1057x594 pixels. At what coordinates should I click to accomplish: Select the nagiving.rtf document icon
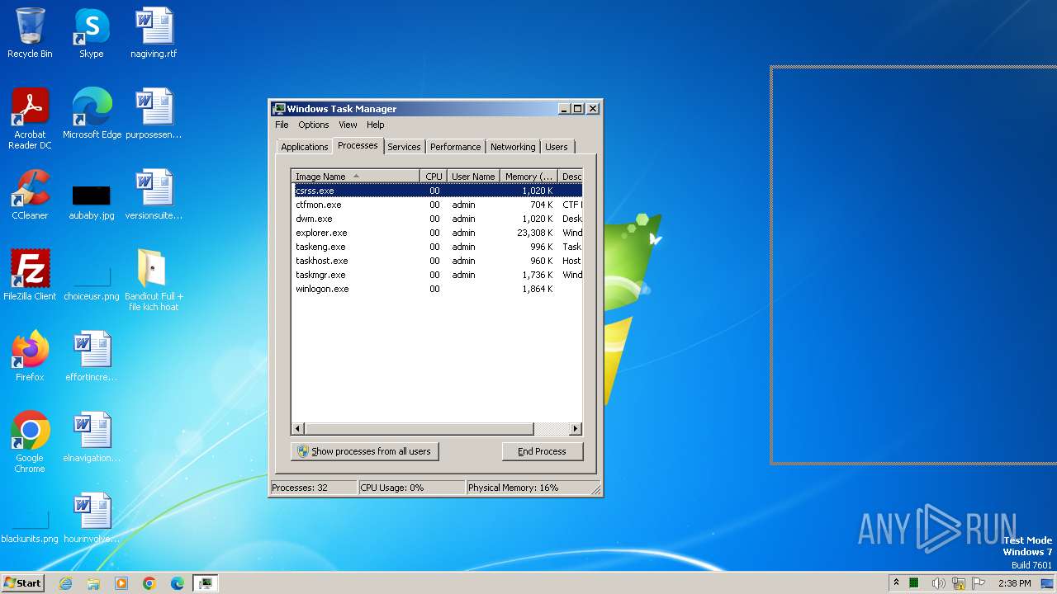point(154,33)
